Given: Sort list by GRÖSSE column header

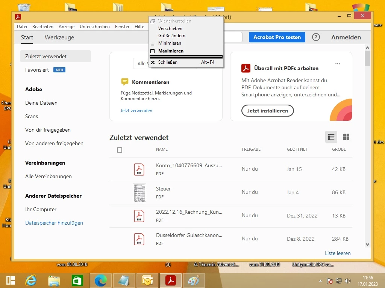Looking at the screenshot, I should 339,149.
